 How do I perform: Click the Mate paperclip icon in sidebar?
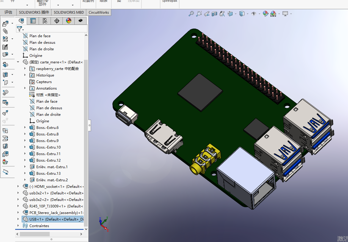tap(5, 31)
